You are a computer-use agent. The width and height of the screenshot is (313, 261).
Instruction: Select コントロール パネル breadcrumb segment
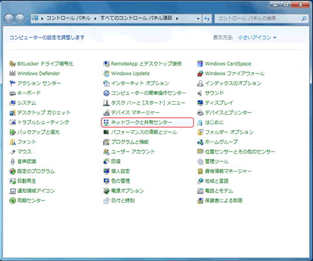tap(68, 18)
